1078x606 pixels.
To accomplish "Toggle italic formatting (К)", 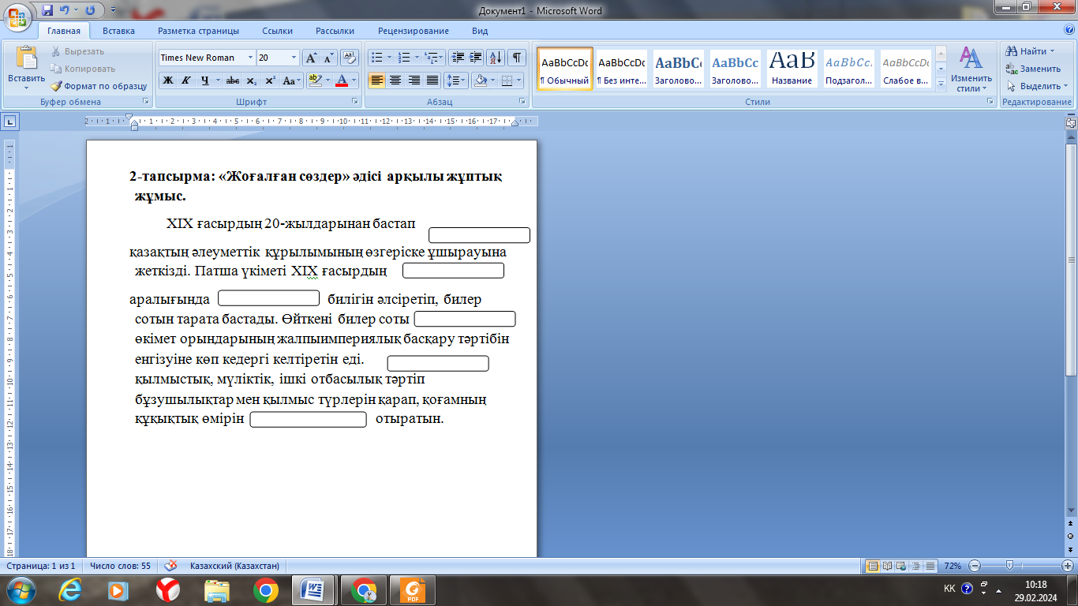I will [x=186, y=80].
